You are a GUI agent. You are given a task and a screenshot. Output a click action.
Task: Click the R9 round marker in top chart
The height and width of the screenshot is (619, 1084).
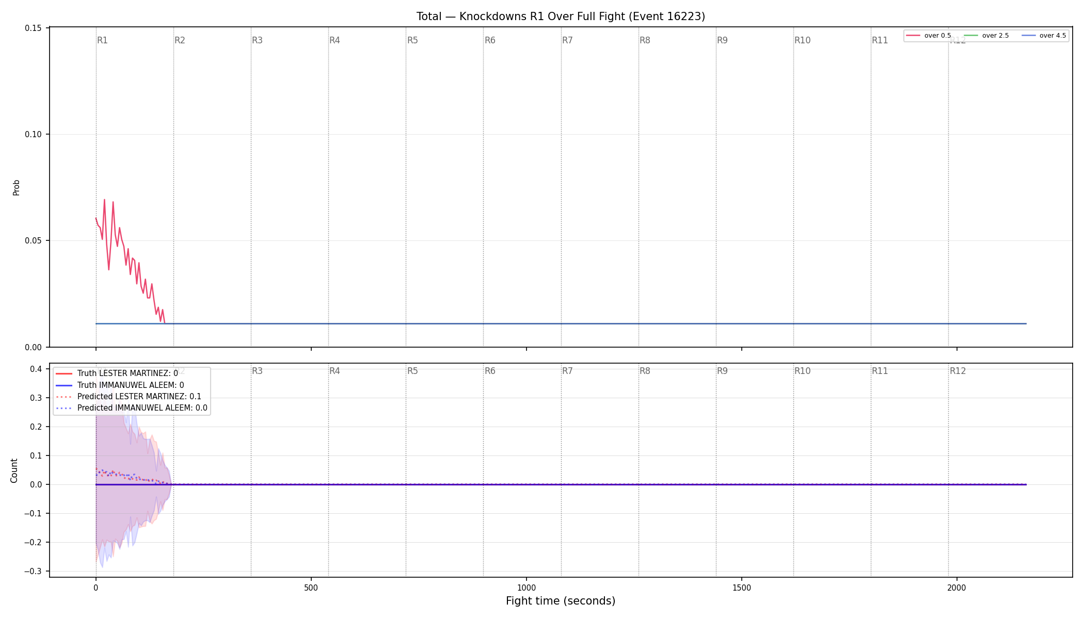(x=722, y=40)
